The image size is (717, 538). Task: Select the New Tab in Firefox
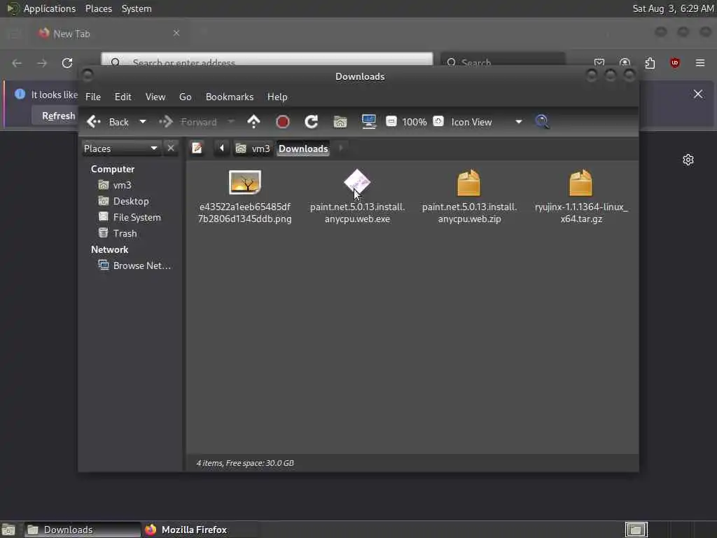(110, 34)
